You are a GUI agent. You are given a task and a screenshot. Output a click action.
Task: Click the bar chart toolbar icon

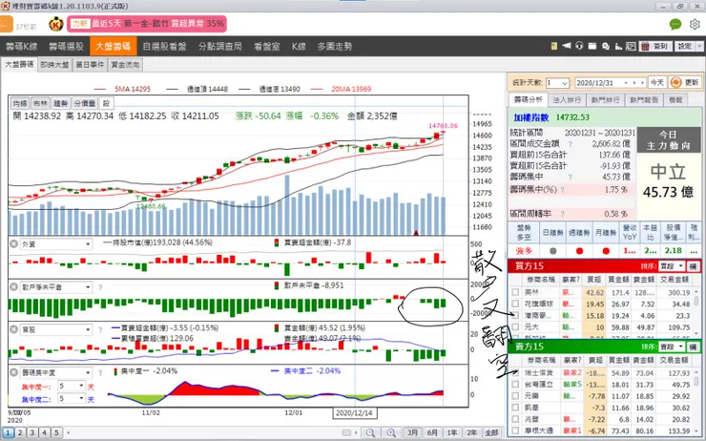[618, 46]
